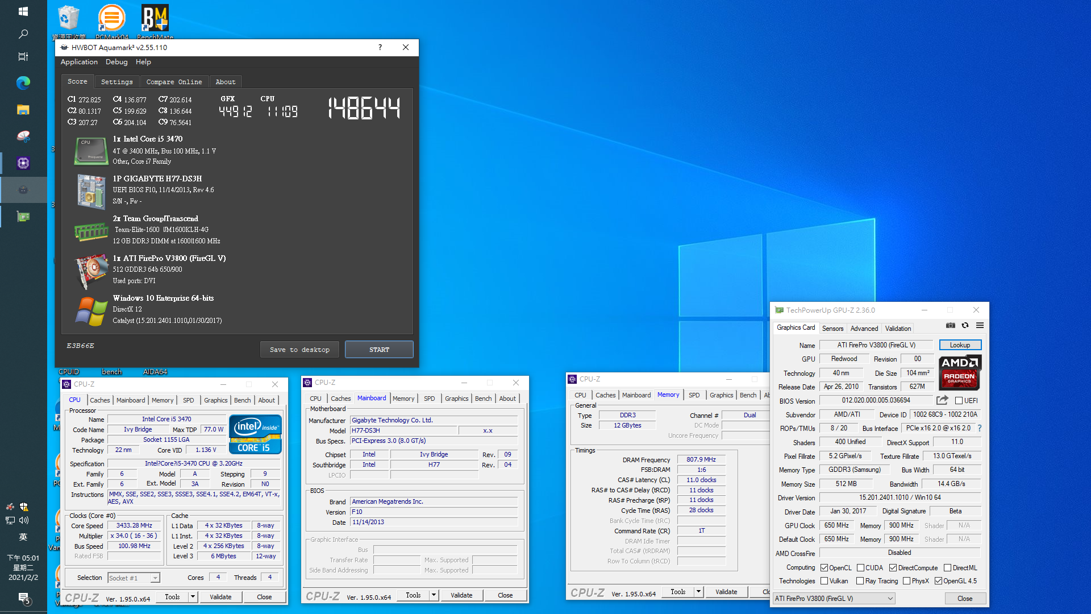Toggle the DirectML checkbox

(x=947, y=568)
